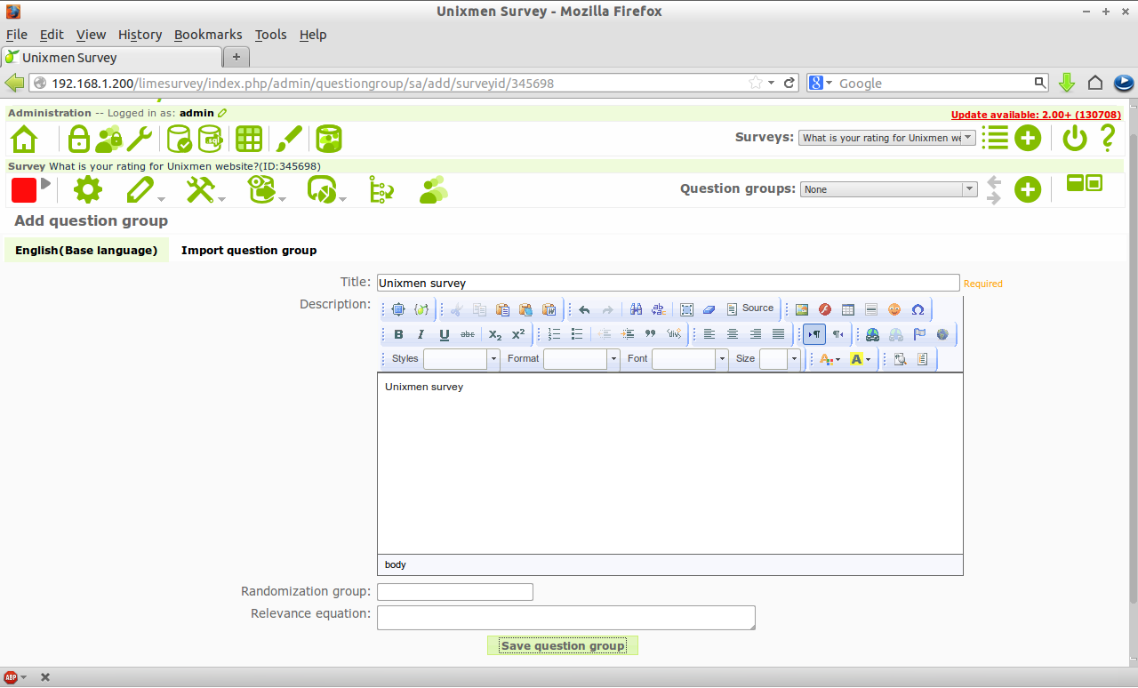Open the Format dropdown in editor

tap(581, 359)
